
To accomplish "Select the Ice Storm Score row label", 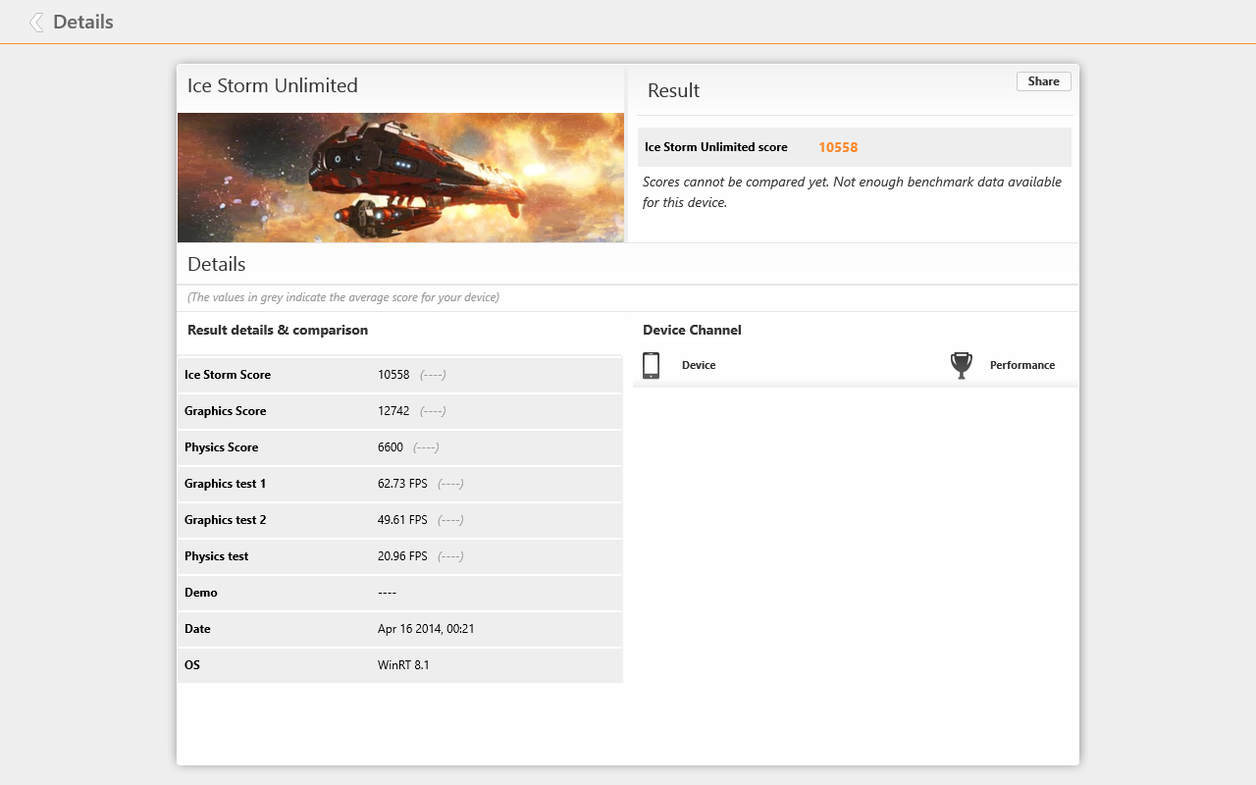I will 228,375.
